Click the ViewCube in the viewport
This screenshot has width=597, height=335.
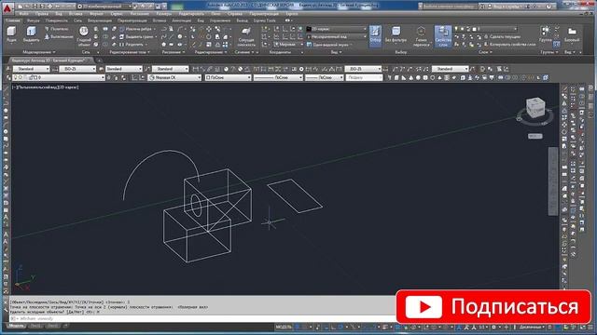coord(535,108)
